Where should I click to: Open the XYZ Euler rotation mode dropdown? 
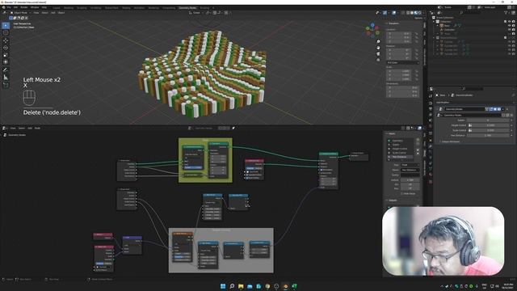(403, 63)
